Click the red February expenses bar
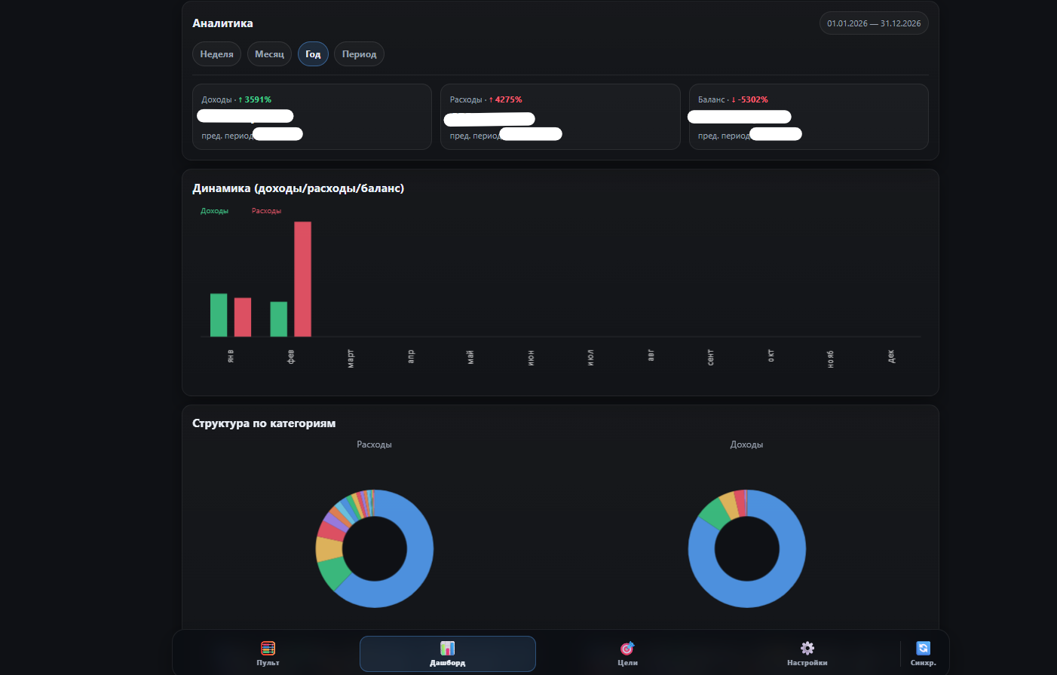The height and width of the screenshot is (675, 1057). pos(302,279)
